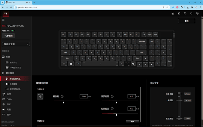Open the Chrome extensions puzzle icon
Viewport: 203px width, 127px height.
pos(181,7)
